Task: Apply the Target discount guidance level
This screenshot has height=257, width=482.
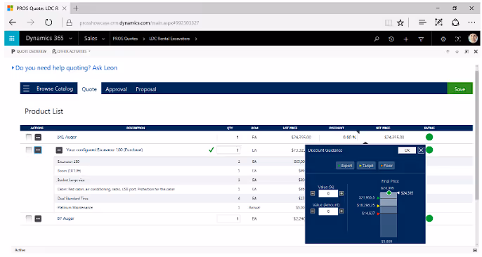Action: [366, 166]
